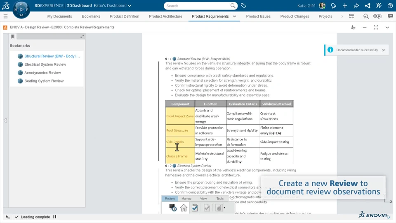
Task: Minimize the Design Review widget
Action: point(364,27)
